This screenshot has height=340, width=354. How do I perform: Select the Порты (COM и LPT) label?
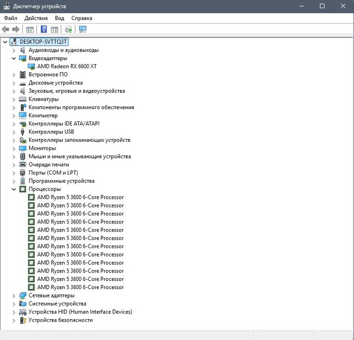click(x=53, y=173)
